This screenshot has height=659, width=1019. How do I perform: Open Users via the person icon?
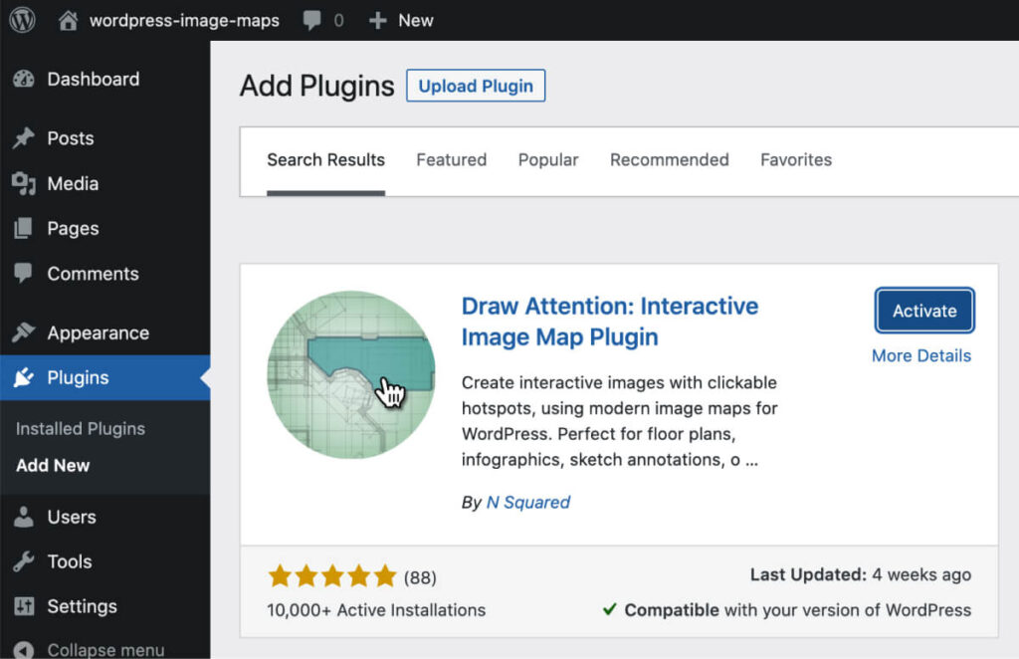pos(25,516)
